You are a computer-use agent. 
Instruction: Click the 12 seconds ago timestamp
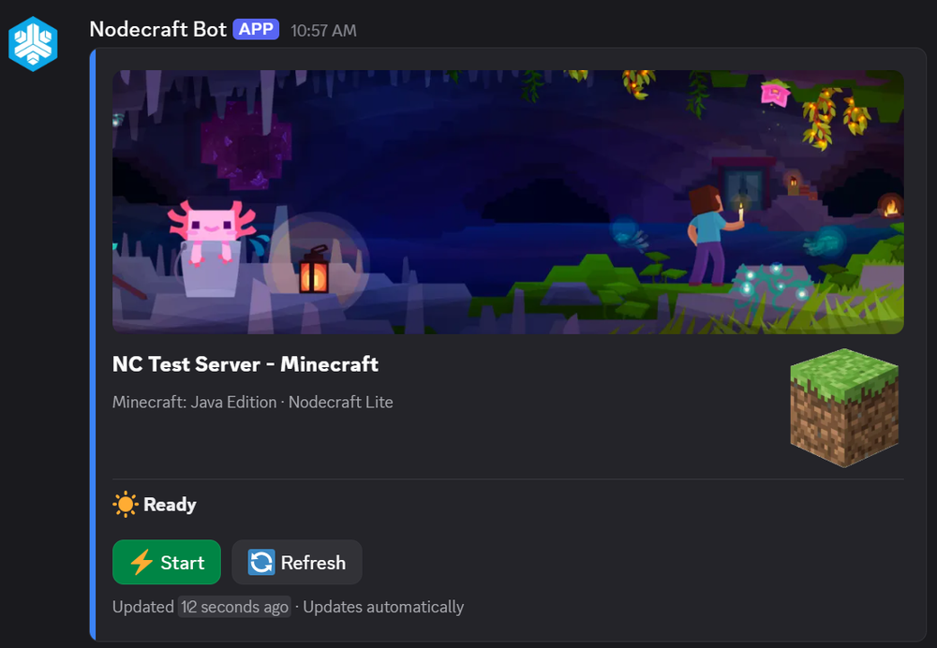click(x=234, y=607)
